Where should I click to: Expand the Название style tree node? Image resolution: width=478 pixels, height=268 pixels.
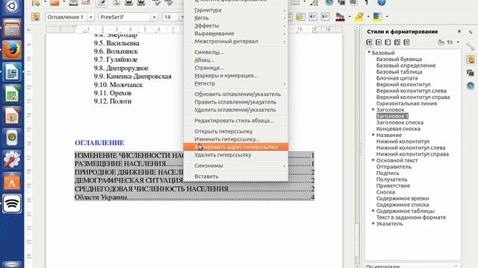[373, 135]
